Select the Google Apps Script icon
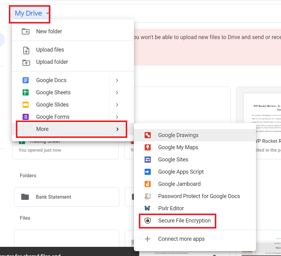 click(148, 172)
